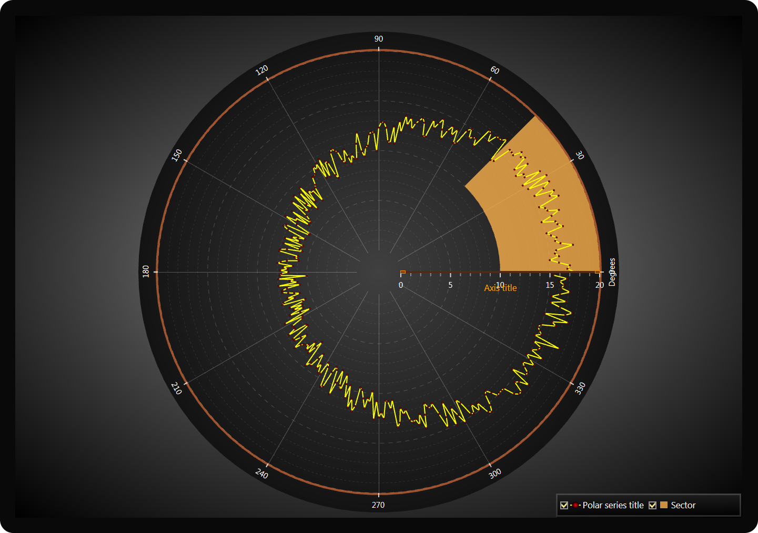Click the 300 degree angle label
758x533 pixels.
tap(495, 474)
